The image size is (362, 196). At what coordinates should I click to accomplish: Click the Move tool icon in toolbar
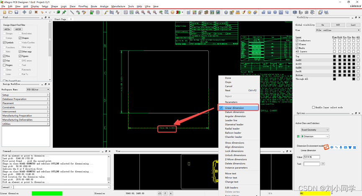(24, 12)
